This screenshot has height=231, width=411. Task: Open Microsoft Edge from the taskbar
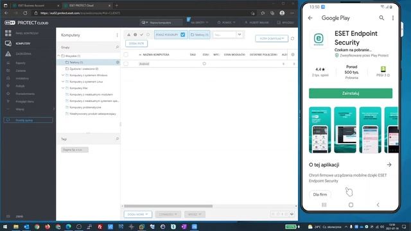click(x=69, y=227)
